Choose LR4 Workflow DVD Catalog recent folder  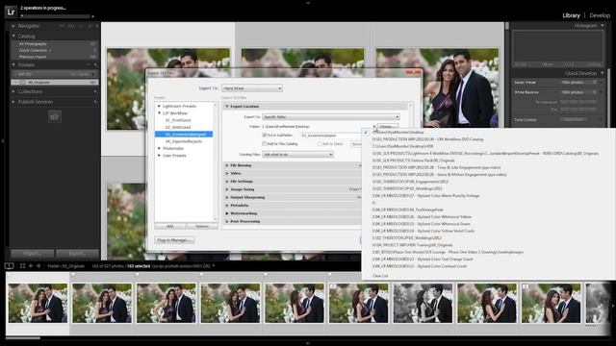click(427, 139)
